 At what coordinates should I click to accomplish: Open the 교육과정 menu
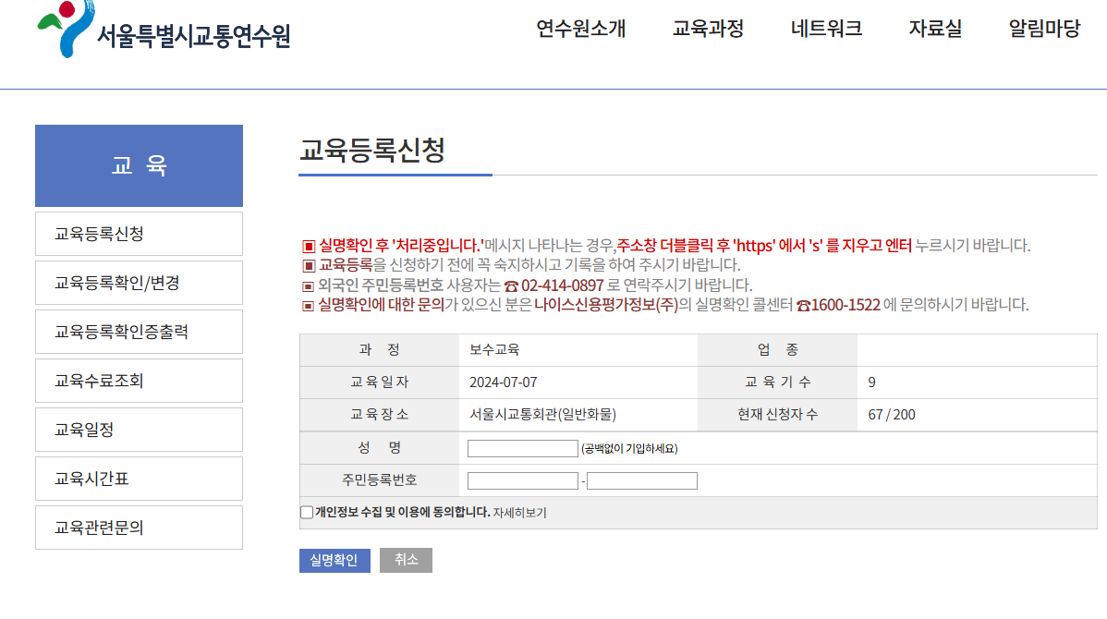(709, 29)
